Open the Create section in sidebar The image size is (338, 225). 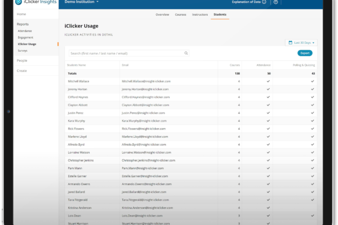(22, 71)
